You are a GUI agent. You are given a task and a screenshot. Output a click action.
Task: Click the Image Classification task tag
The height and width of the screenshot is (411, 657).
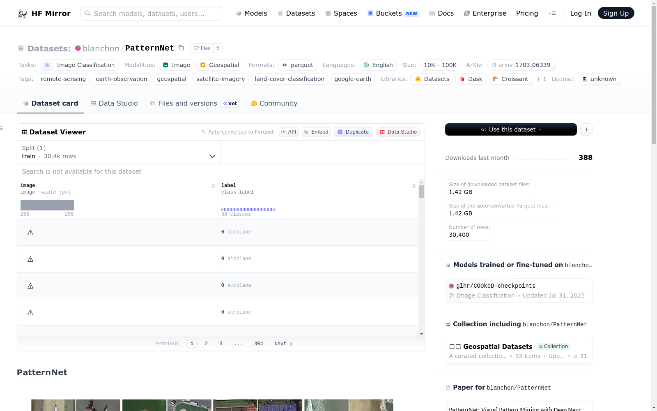coord(79,65)
